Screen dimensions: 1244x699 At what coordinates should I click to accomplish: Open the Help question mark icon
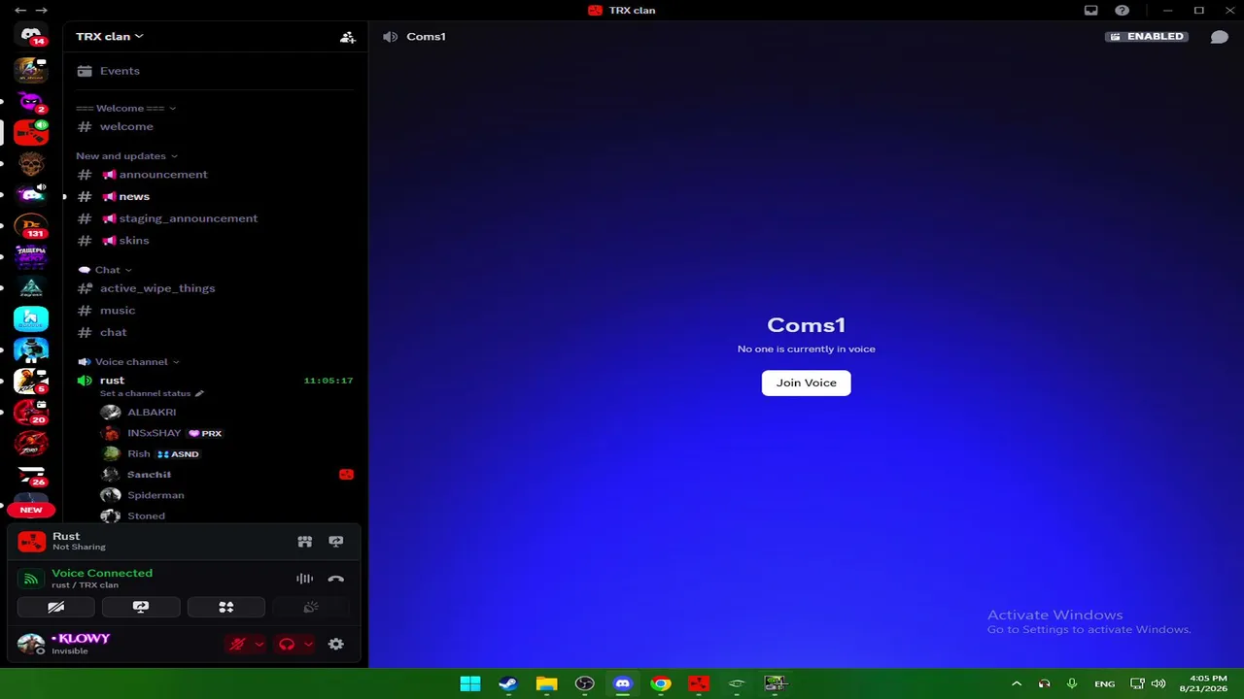(x=1123, y=11)
